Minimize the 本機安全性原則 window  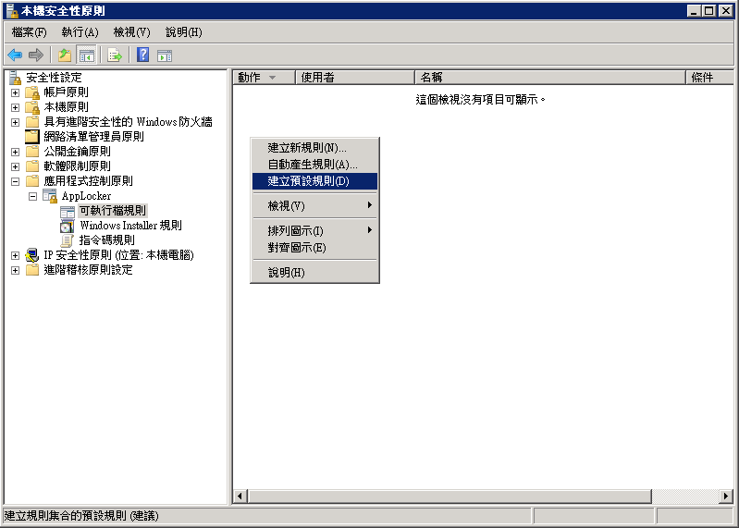(694, 10)
